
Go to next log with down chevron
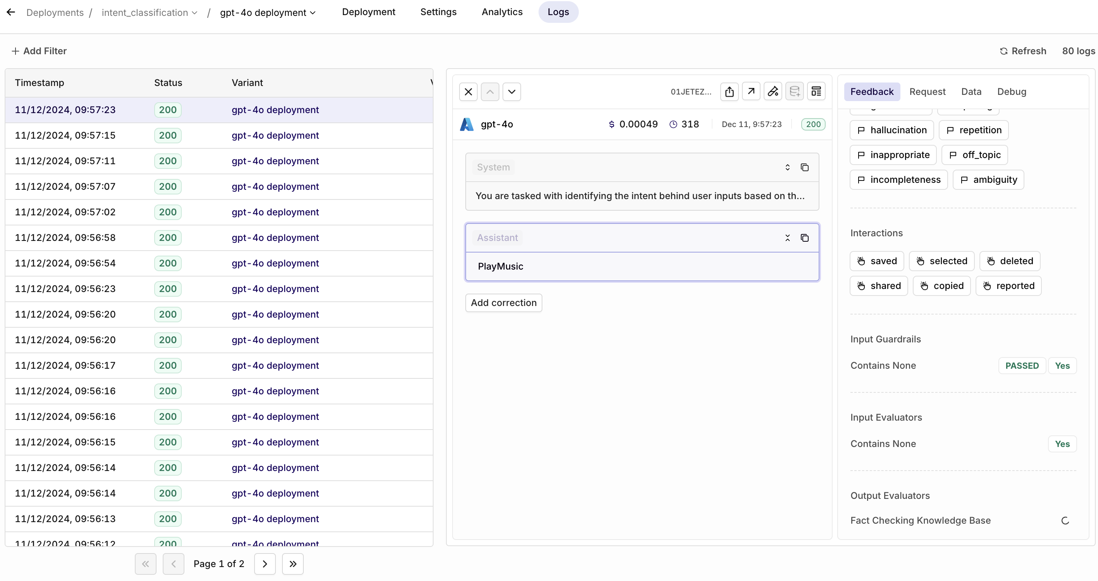511,92
